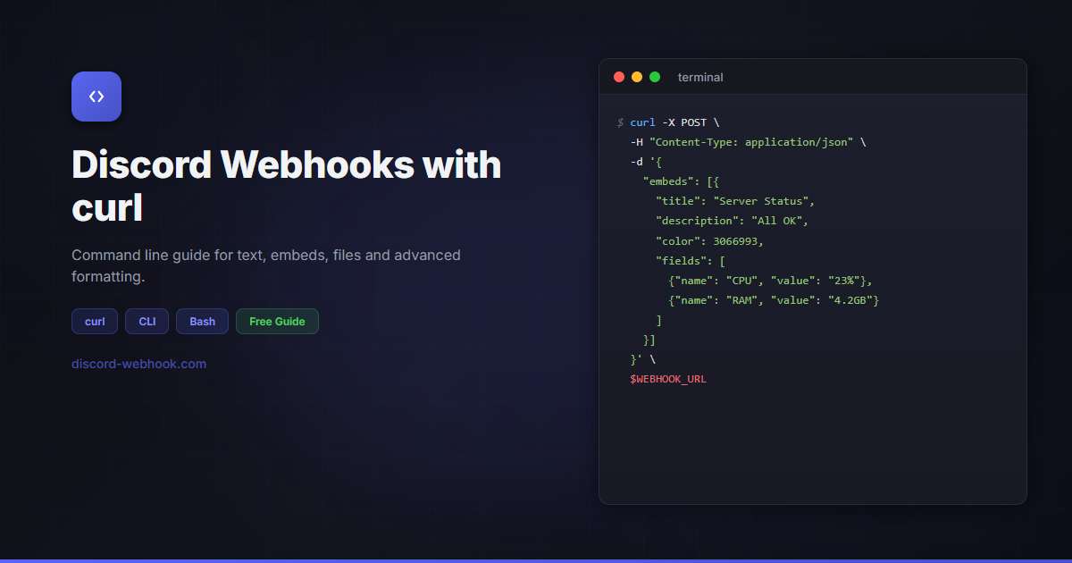
Task: Click the purple code brackets icon
Action: point(96,96)
